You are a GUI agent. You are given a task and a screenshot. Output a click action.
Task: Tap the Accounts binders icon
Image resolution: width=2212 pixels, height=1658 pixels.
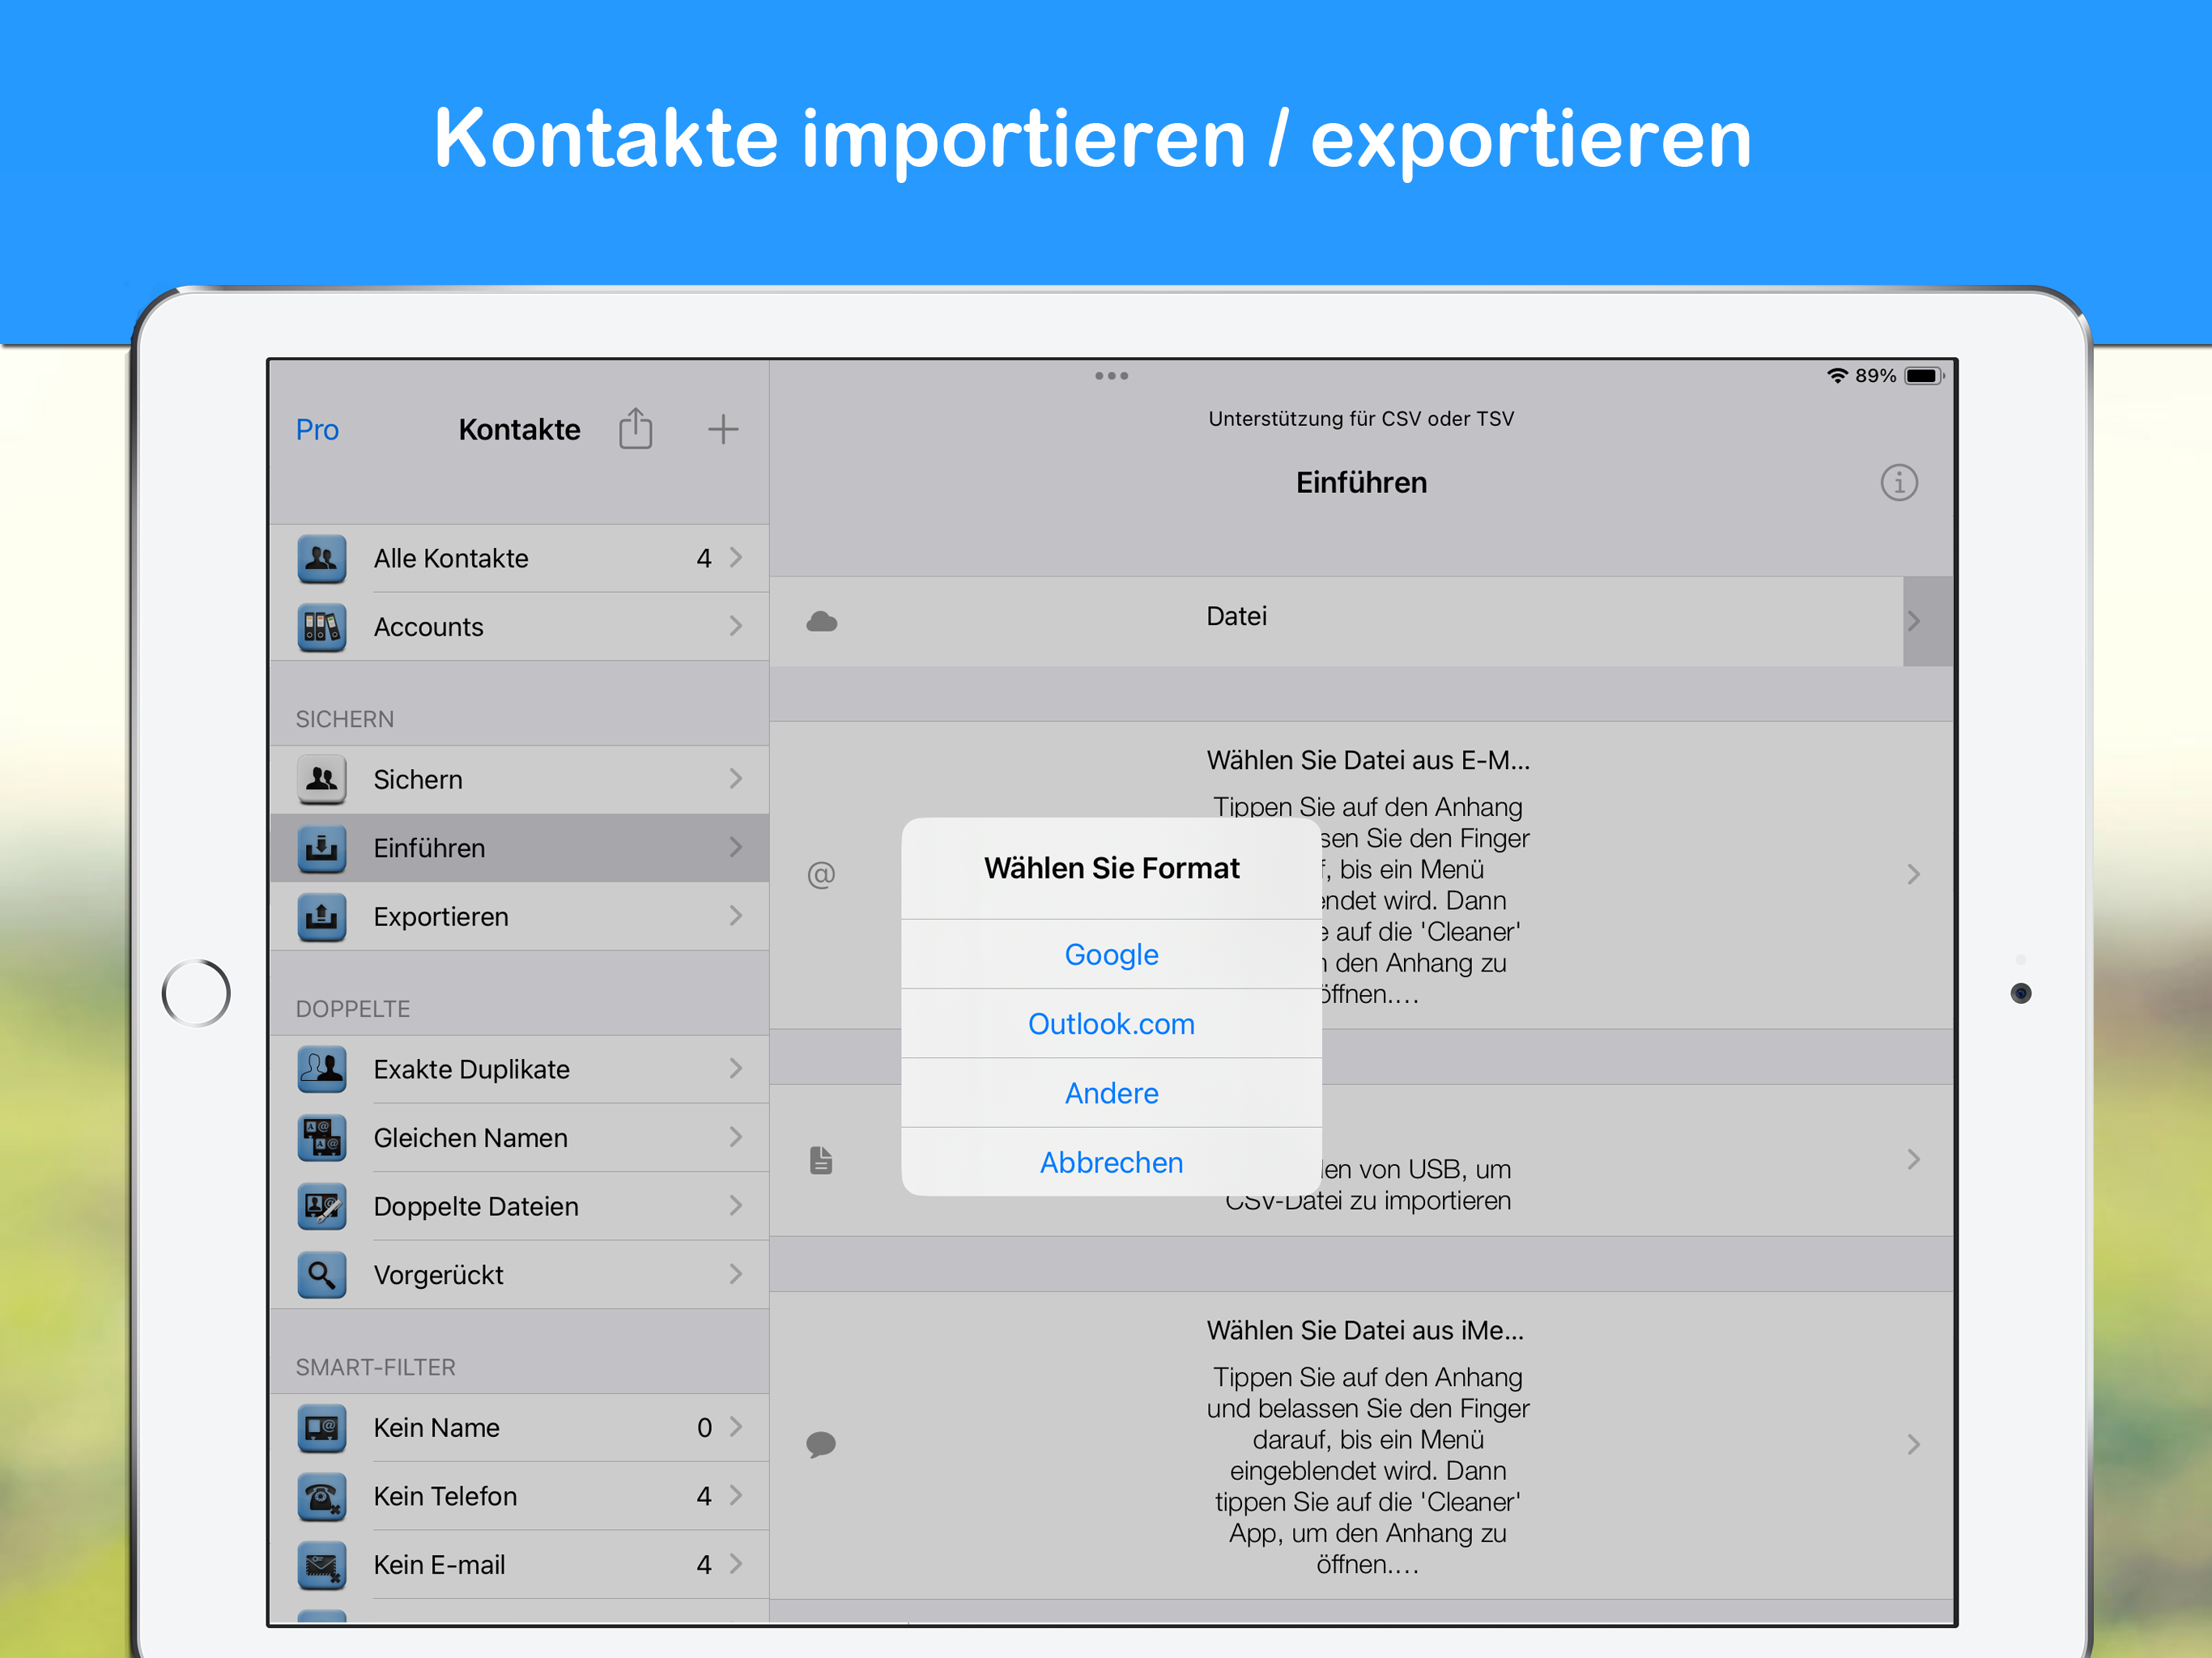[x=322, y=627]
